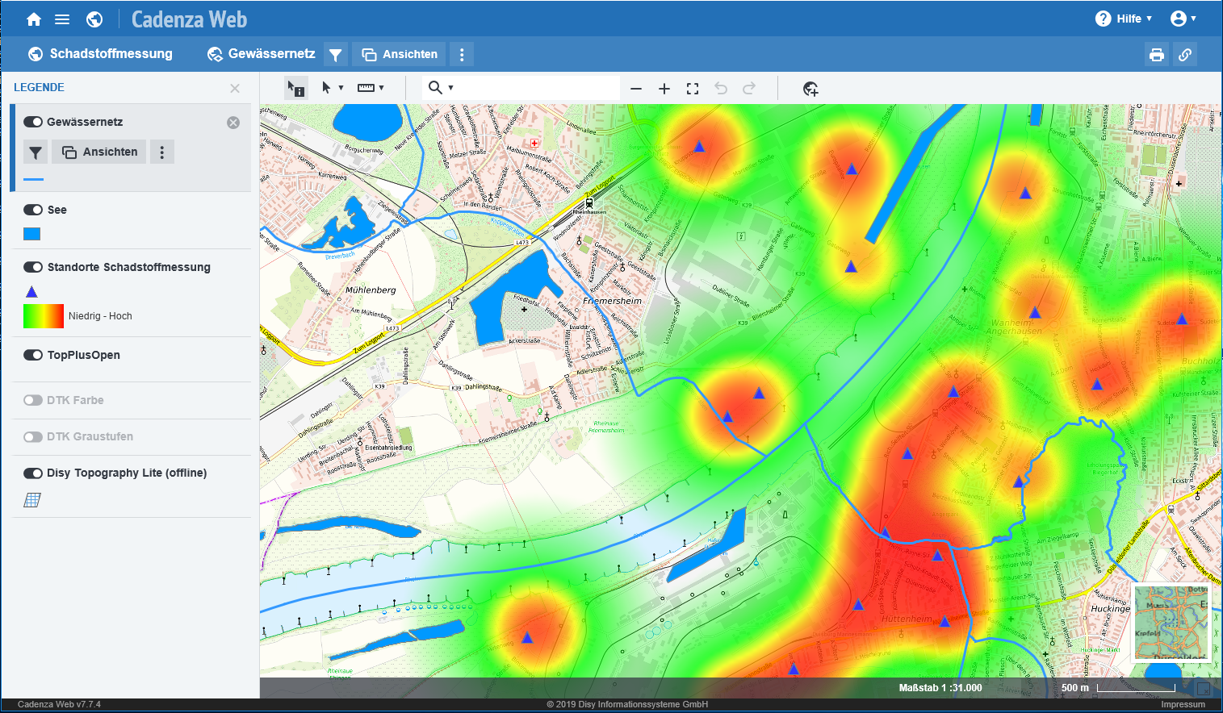This screenshot has height=713, width=1223.
Task: Close the Legende panel
Action: click(x=235, y=88)
